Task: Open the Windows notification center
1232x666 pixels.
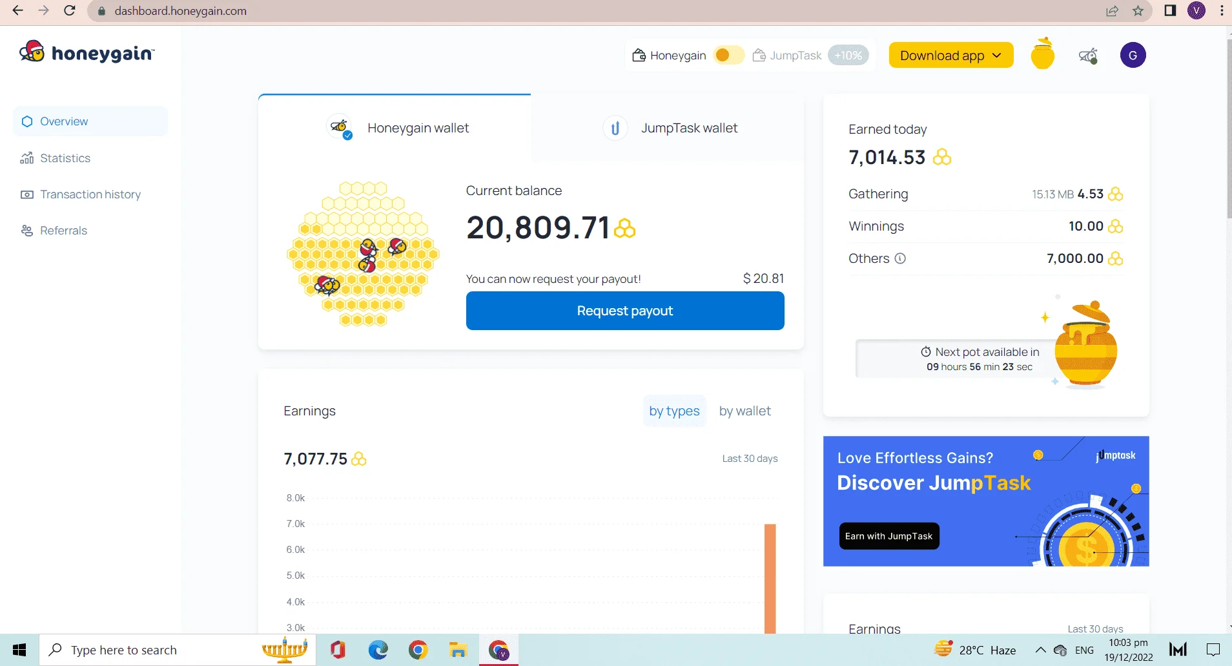Action: coord(1213,650)
